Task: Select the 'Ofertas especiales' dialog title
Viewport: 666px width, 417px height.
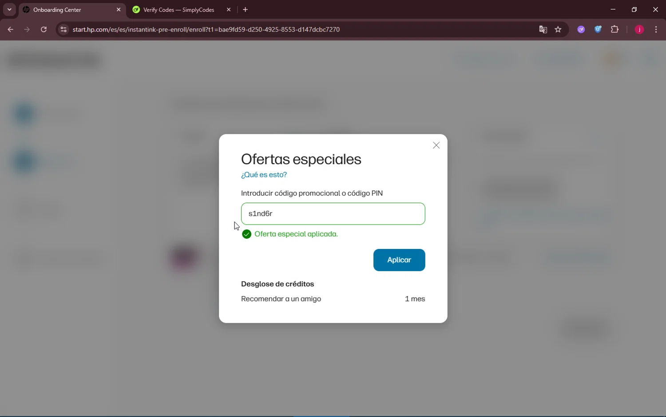Action: point(301,159)
